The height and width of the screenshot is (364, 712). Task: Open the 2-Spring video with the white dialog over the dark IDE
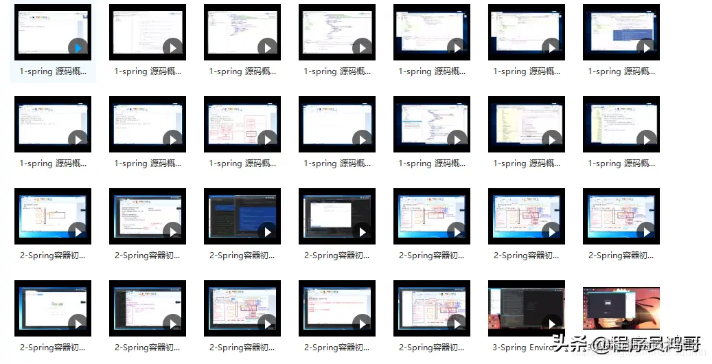click(337, 216)
